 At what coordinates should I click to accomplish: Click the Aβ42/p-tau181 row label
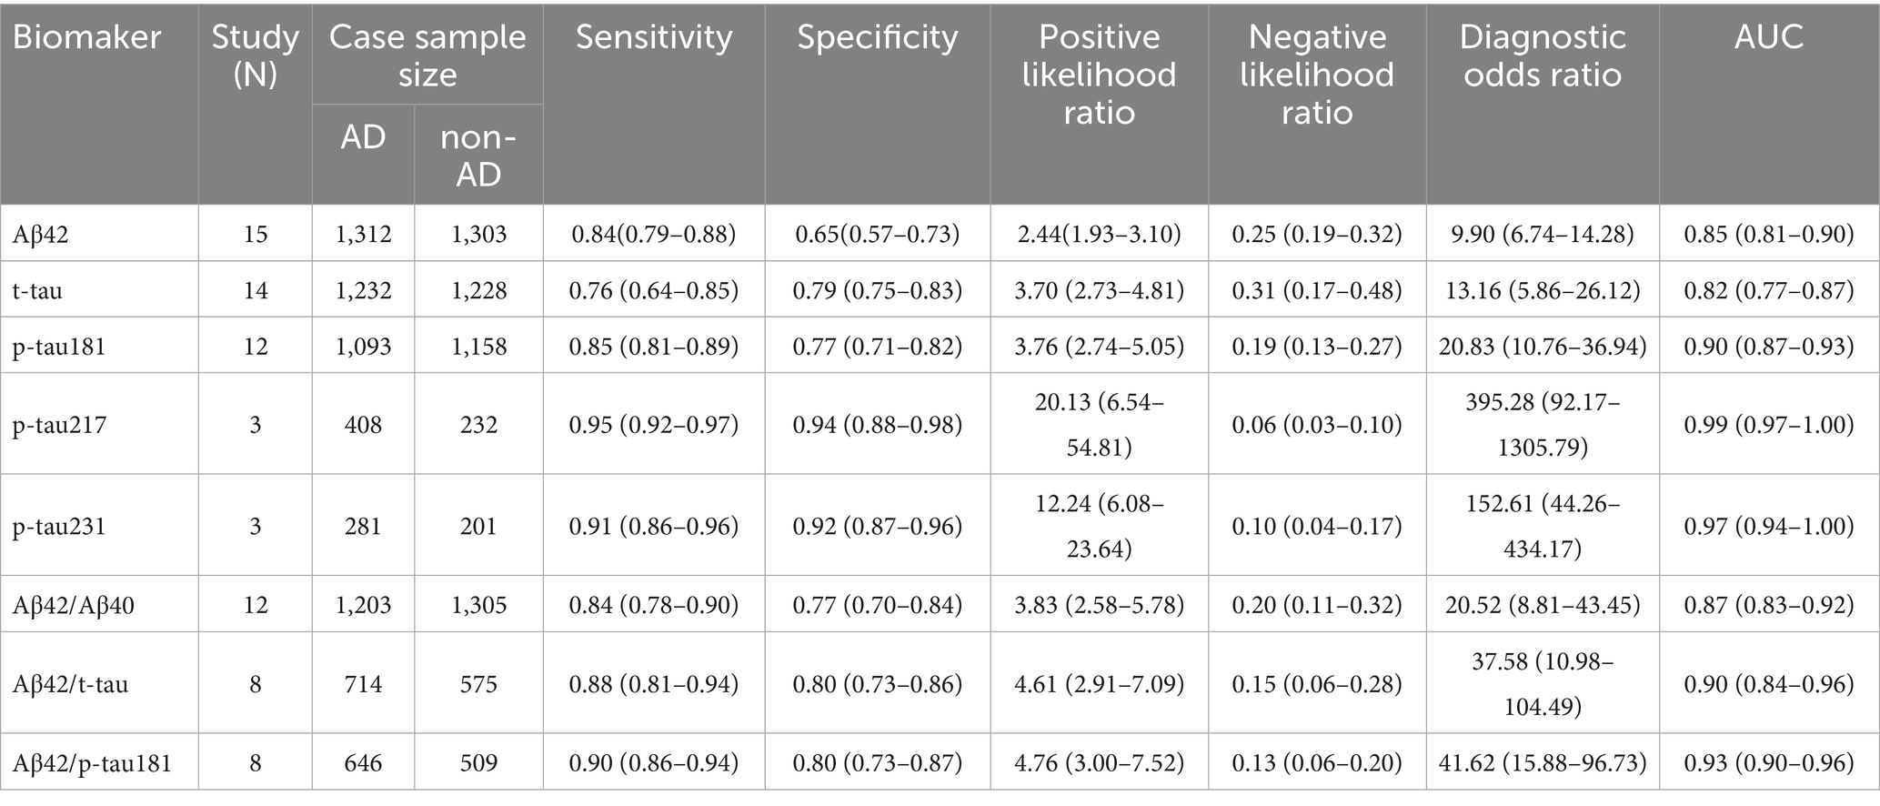pyautogui.click(x=92, y=762)
